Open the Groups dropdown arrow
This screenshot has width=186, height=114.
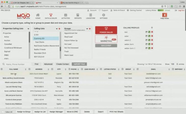(87, 29)
